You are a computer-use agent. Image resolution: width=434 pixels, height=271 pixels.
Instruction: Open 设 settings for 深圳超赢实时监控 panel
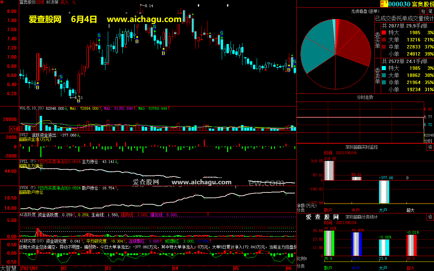[x=430, y=147]
